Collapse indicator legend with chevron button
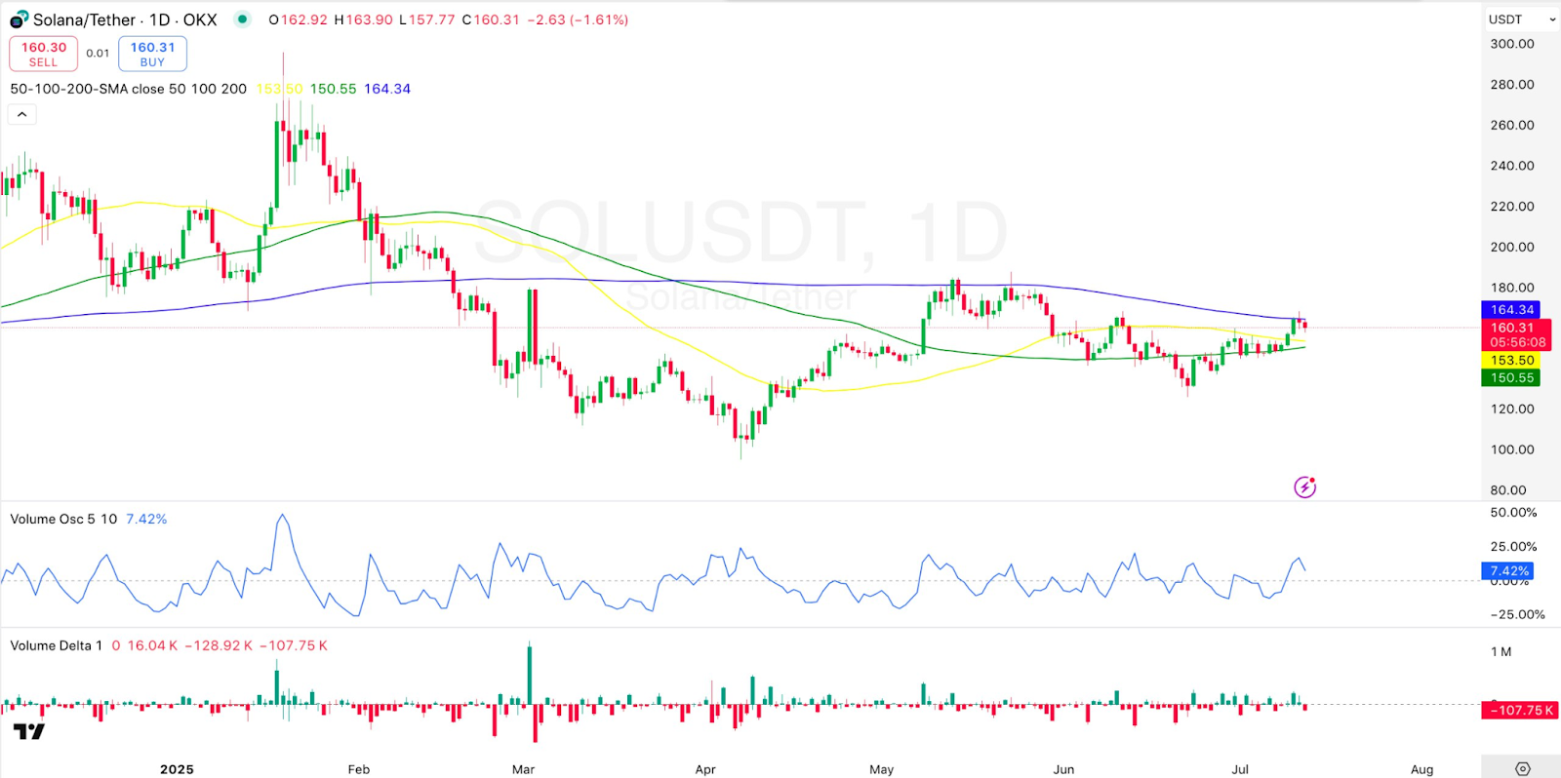This screenshot has height=778, width=1561. point(21,114)
